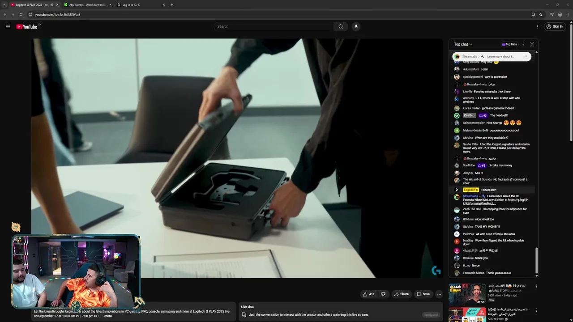Screen dimensions: 573x322
Task: Mute the Logitech G PLAY tab audio
Action: 52,5
